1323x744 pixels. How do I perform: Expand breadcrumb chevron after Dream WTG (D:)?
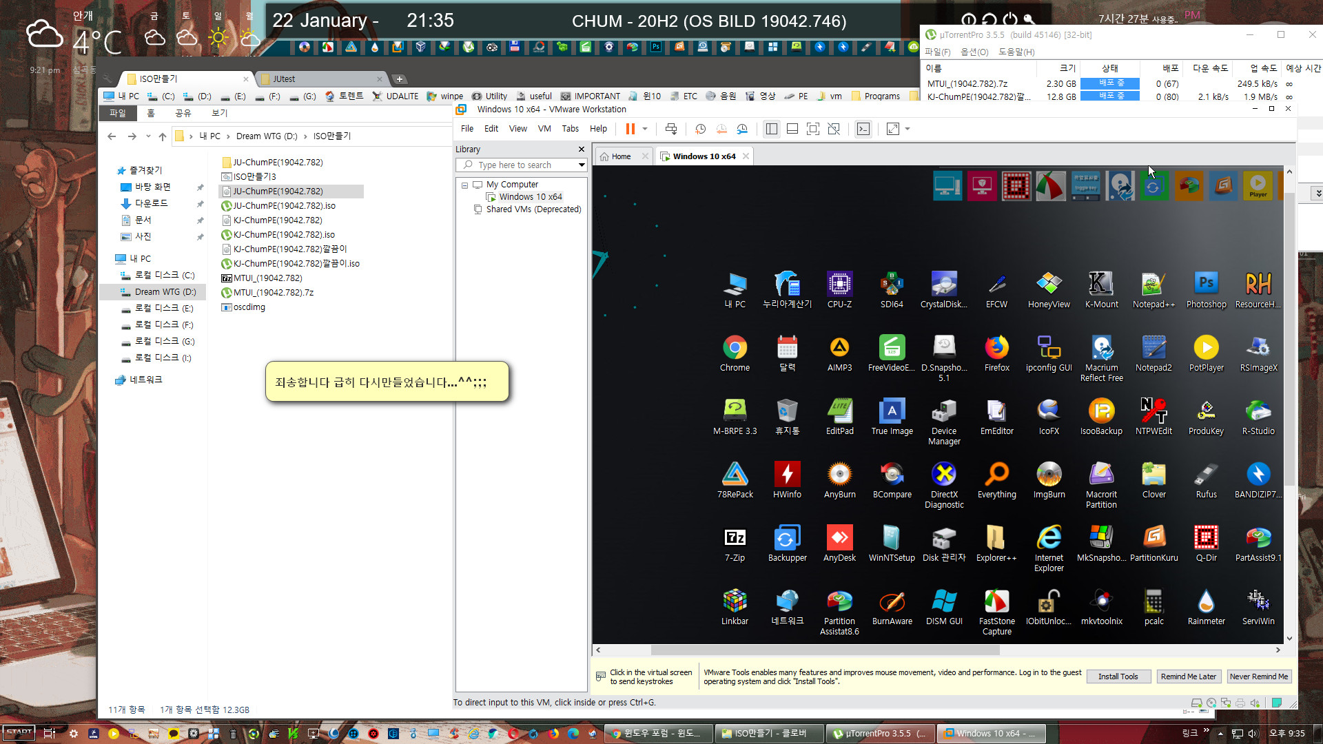point(305,136)
